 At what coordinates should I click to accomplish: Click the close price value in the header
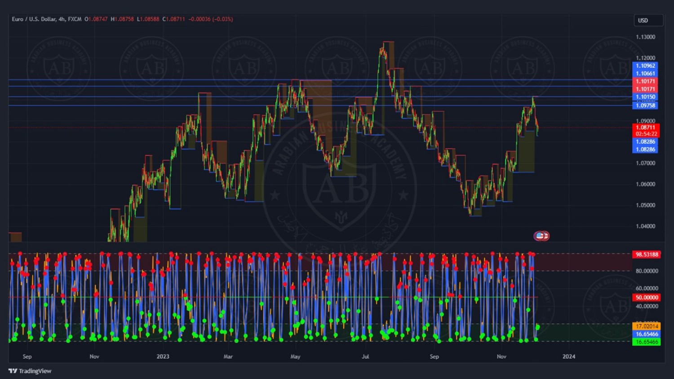coord(175,19)
